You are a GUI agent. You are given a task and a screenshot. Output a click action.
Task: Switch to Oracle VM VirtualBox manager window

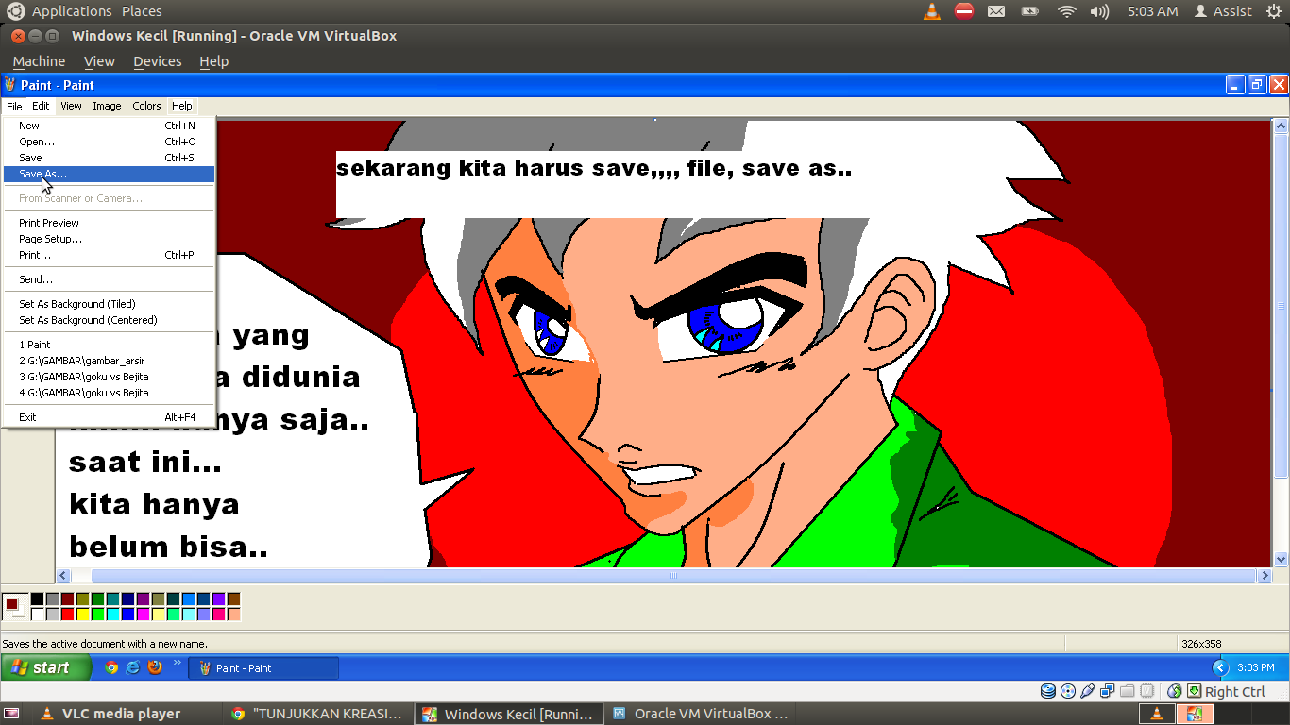tap(701, 714)
